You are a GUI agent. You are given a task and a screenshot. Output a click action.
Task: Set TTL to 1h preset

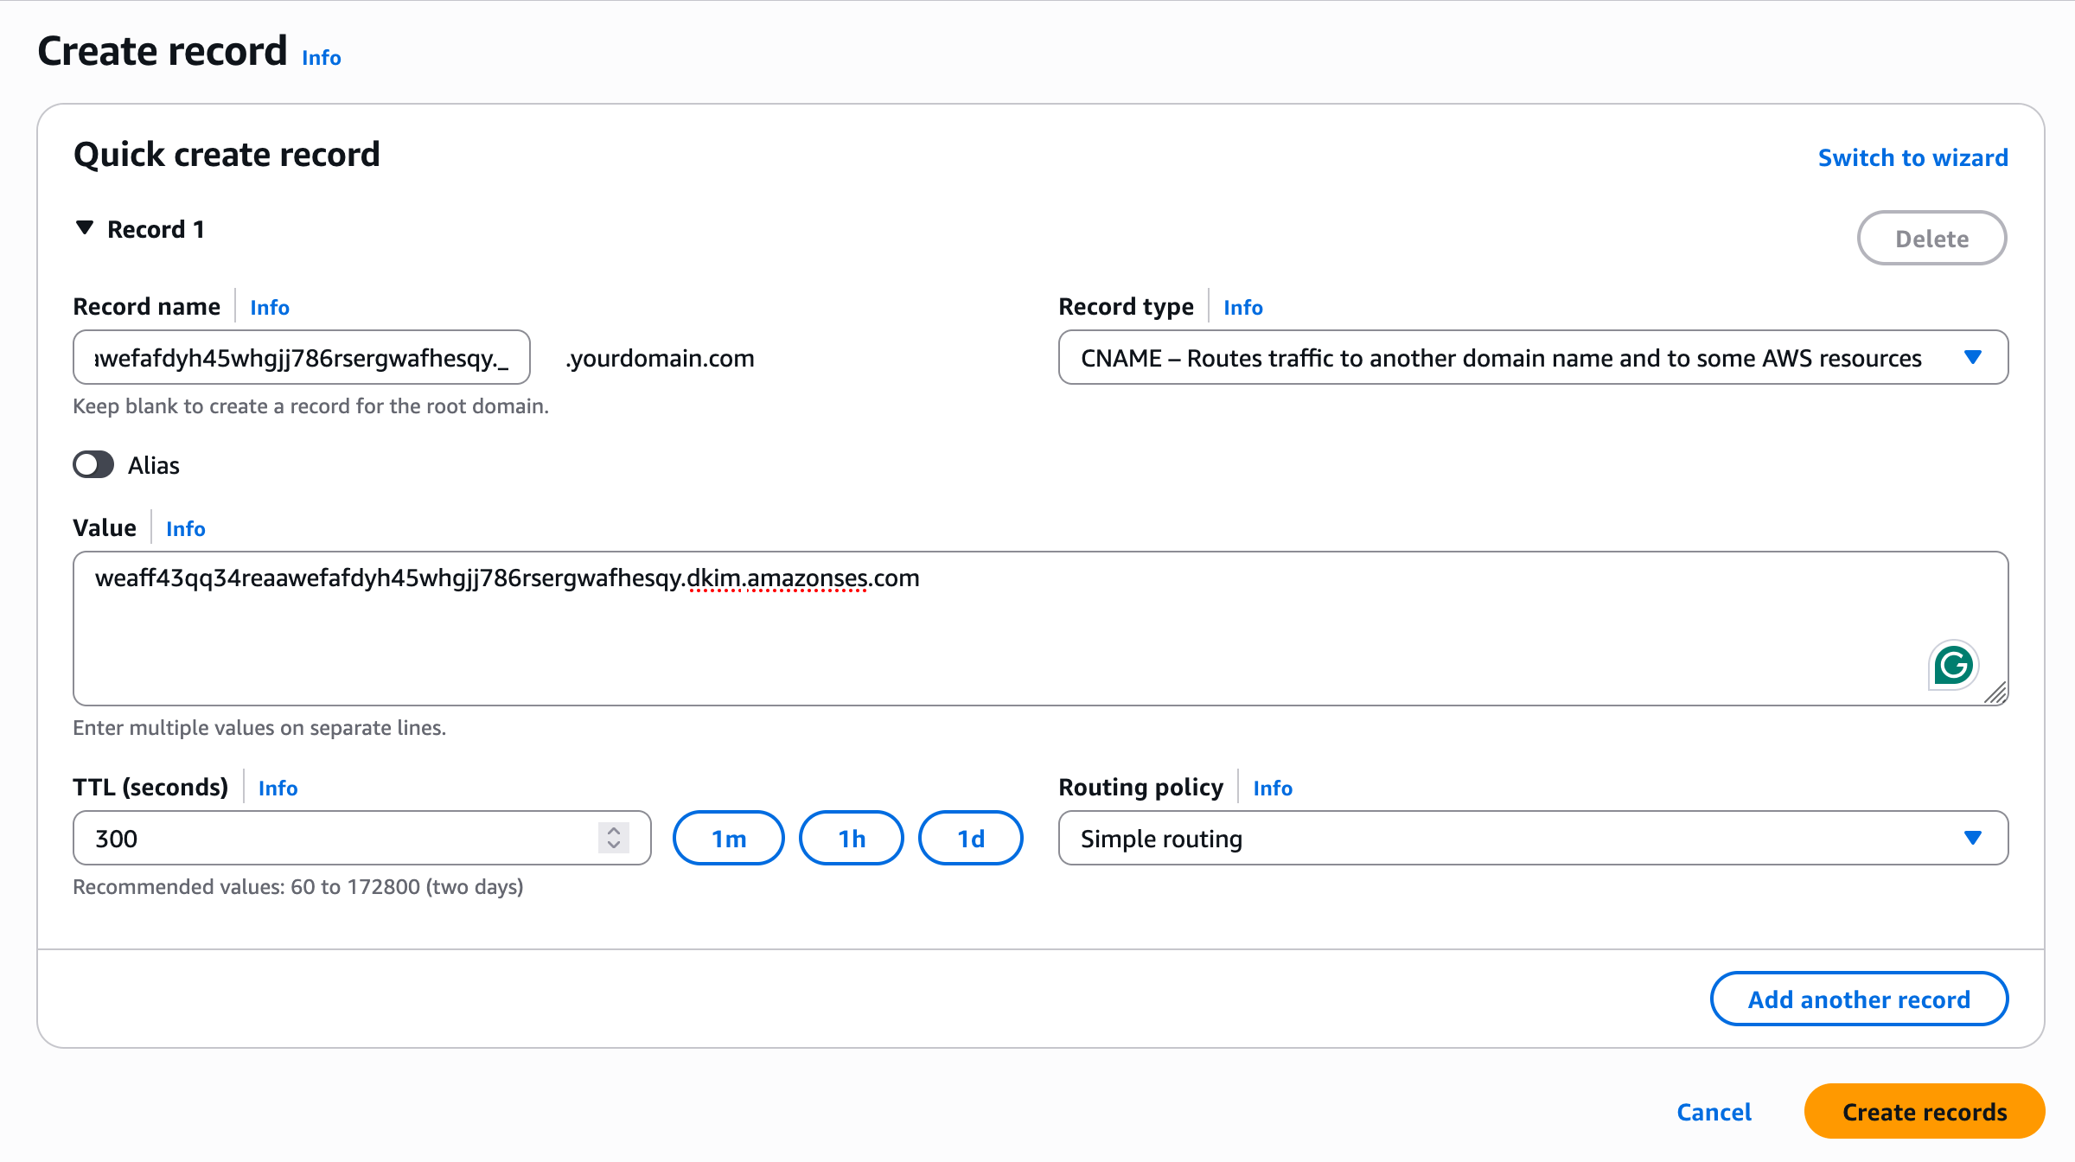coord(851,839)
